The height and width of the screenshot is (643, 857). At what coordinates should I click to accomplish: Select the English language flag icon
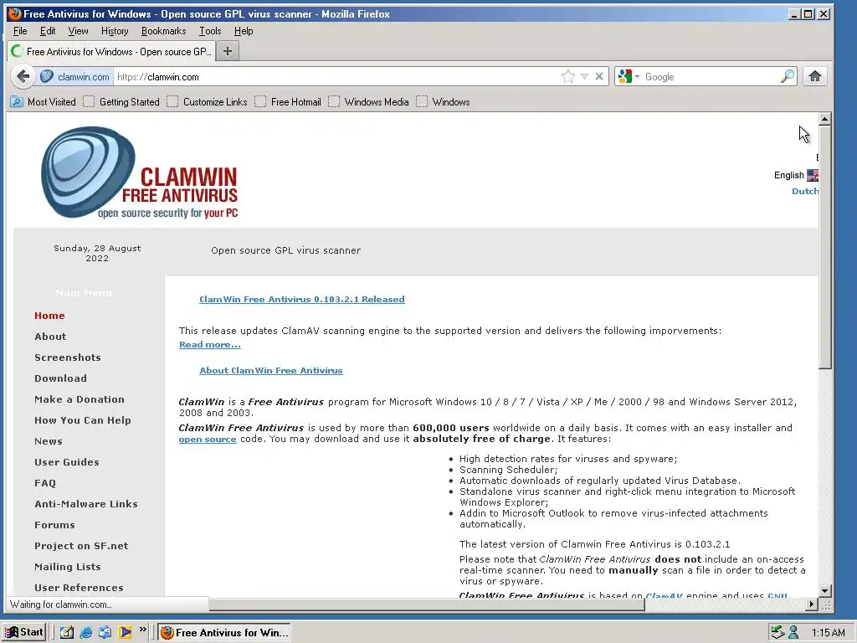coord(812,175)
